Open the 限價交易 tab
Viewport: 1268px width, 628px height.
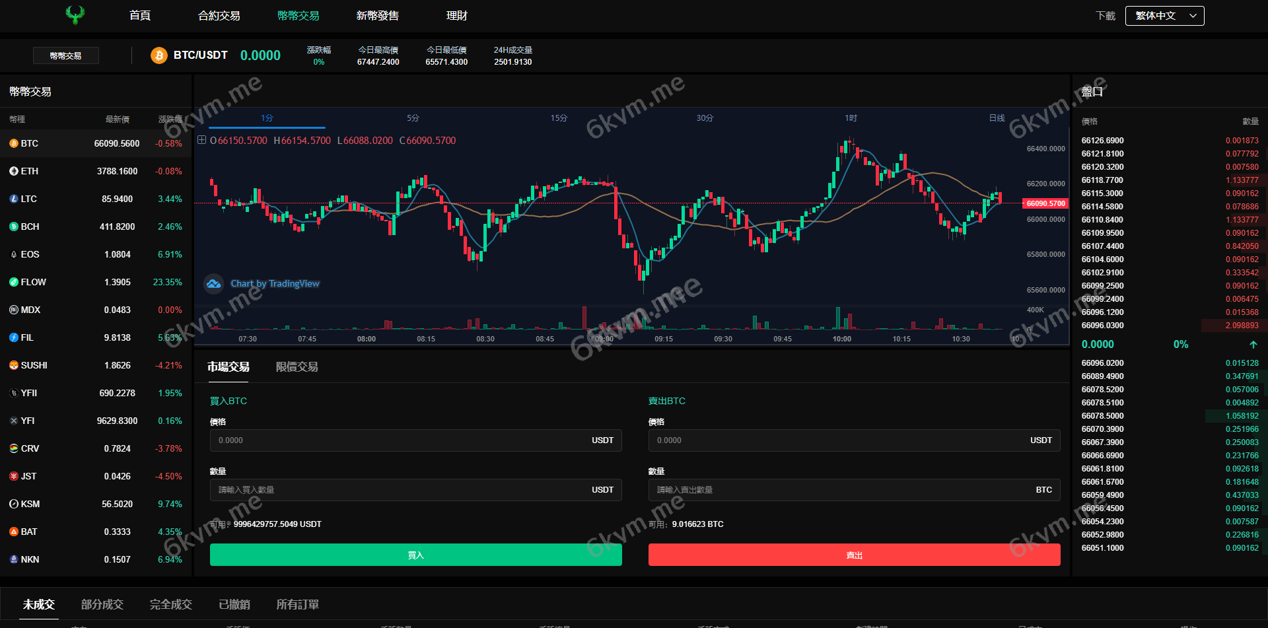297,367
